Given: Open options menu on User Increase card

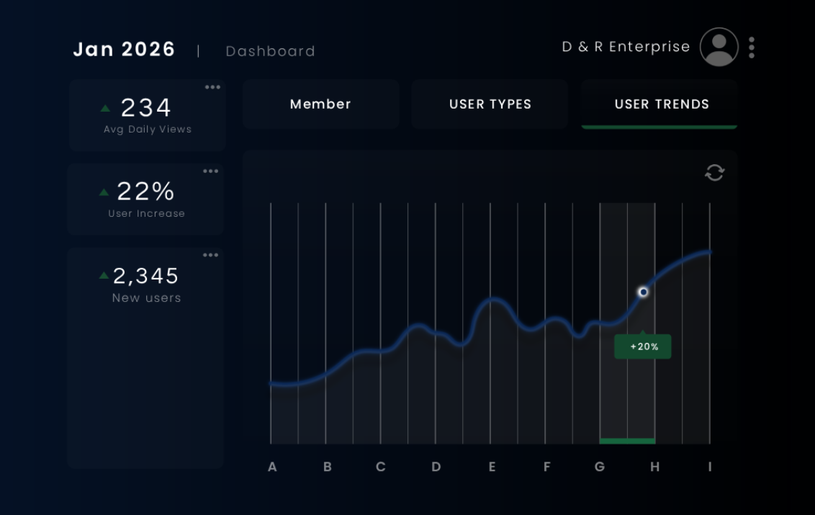Looking at the screenshot, I should (210, 171).
